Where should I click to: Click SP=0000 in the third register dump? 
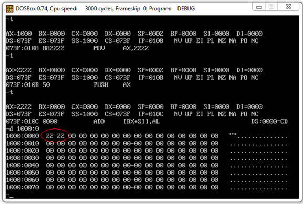coord(150,106)
